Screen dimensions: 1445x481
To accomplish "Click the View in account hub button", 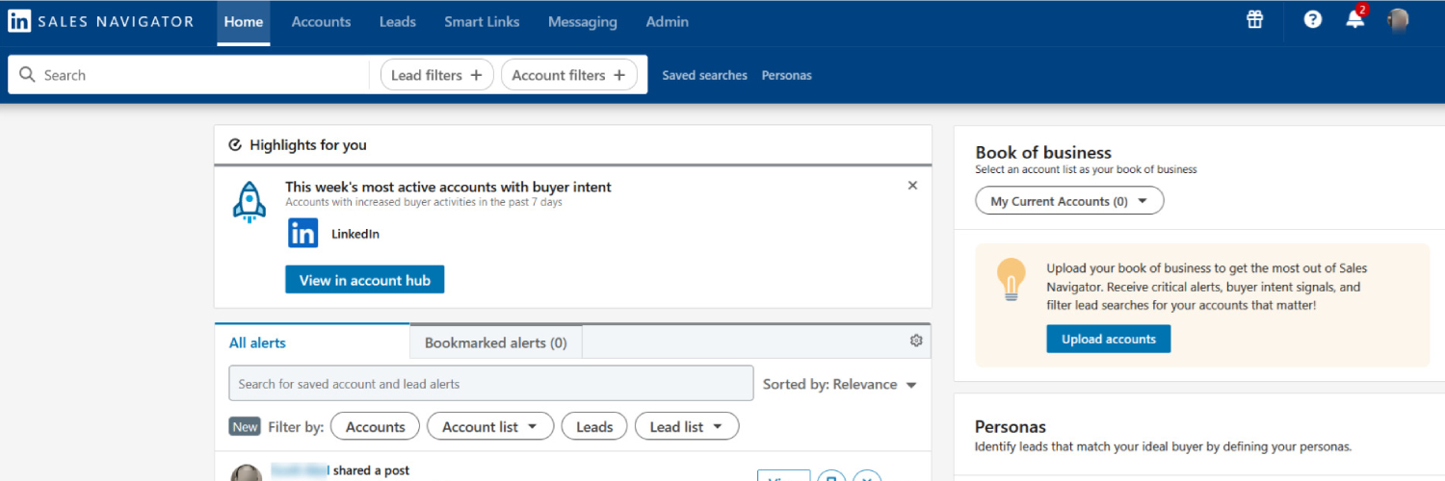I will [x=364, y=280].
